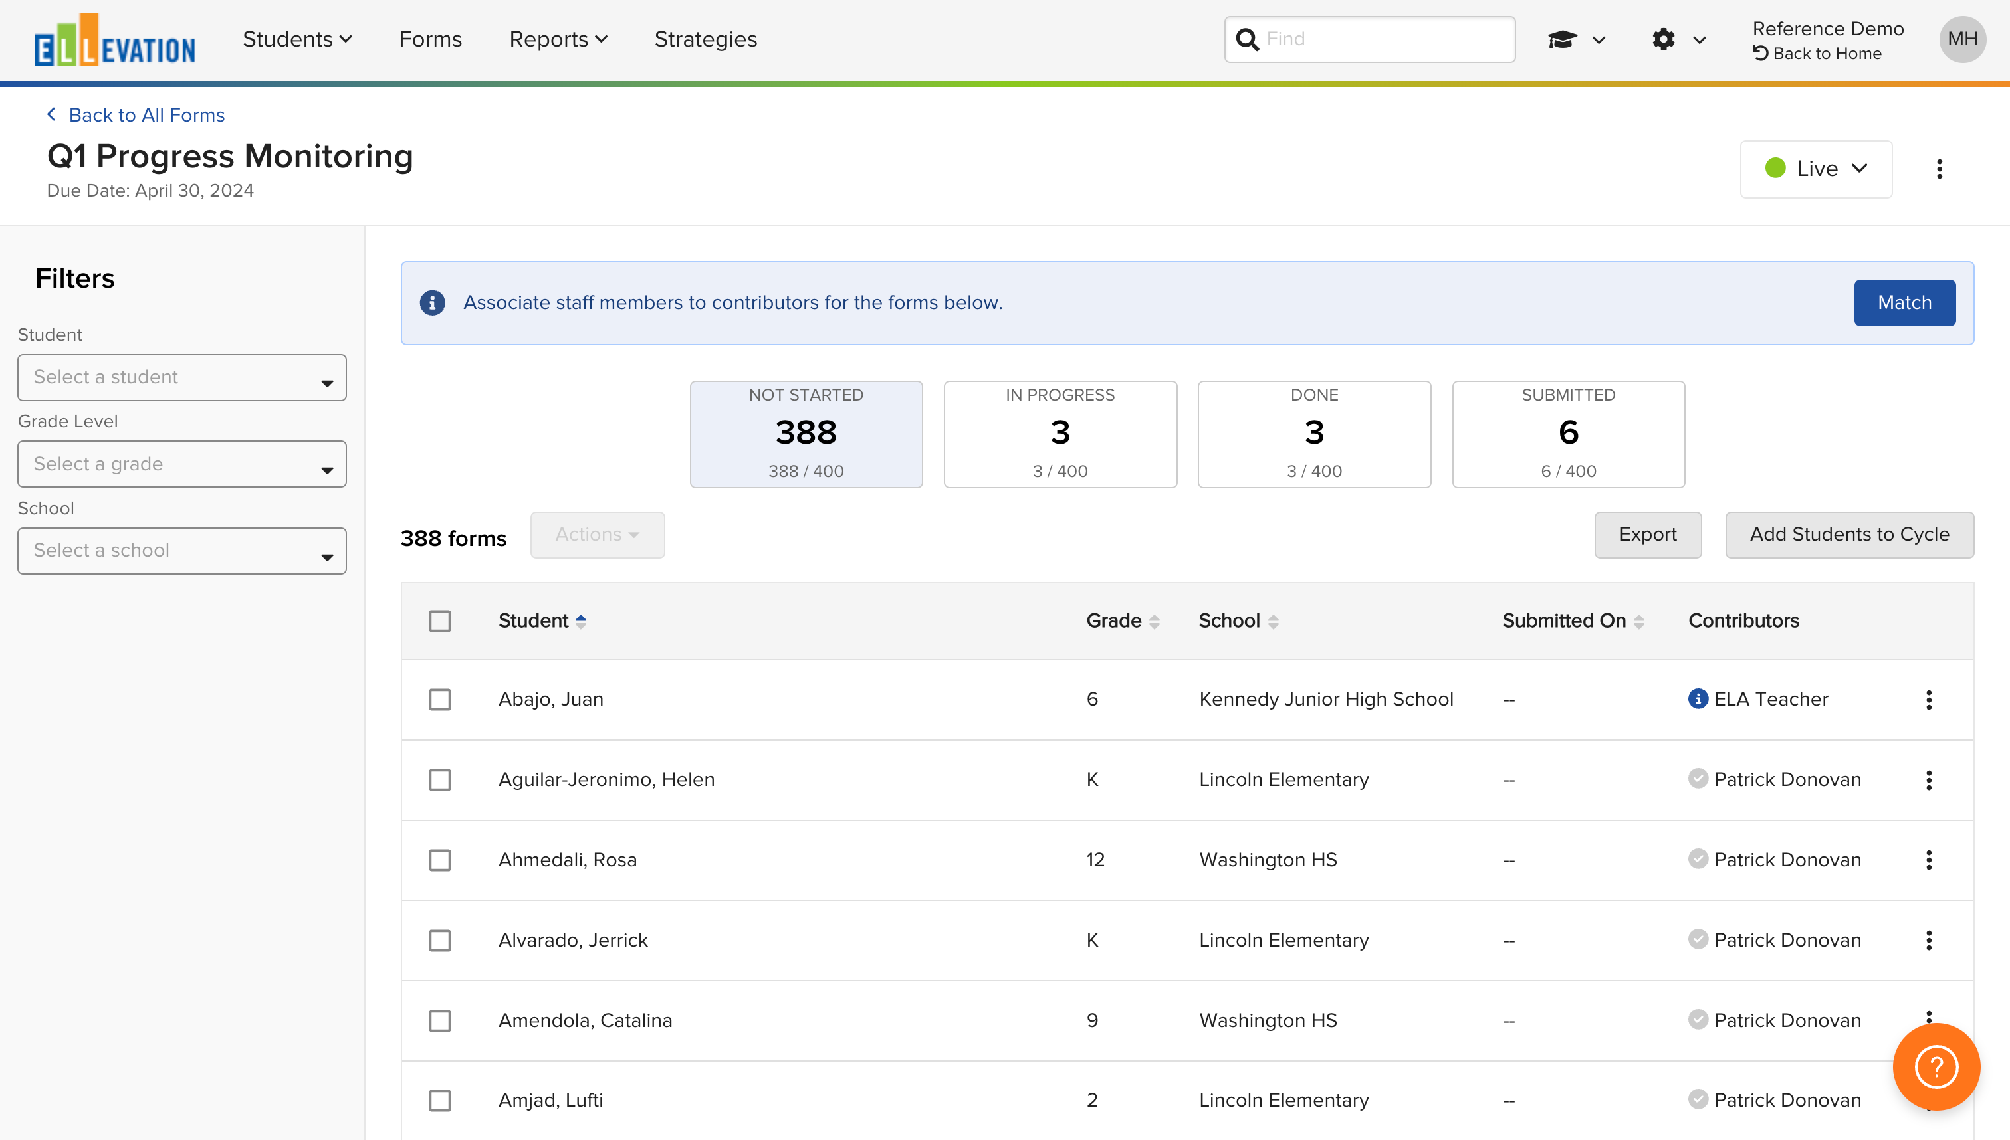Open row menu for Ahmedali, Rosa
The height and width of the screenshot is (1140, 2010).
[1928, 860]
